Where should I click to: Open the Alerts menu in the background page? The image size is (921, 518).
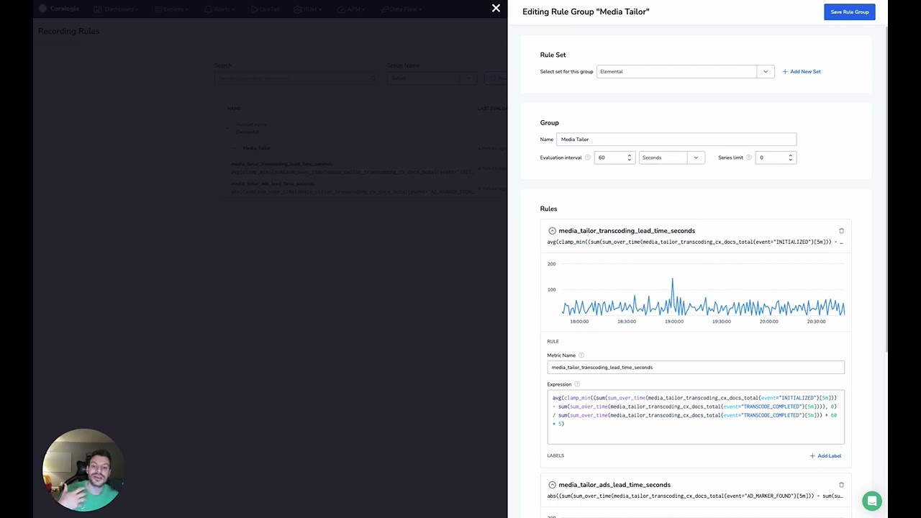pyautogui.click(x=220, y=9)
